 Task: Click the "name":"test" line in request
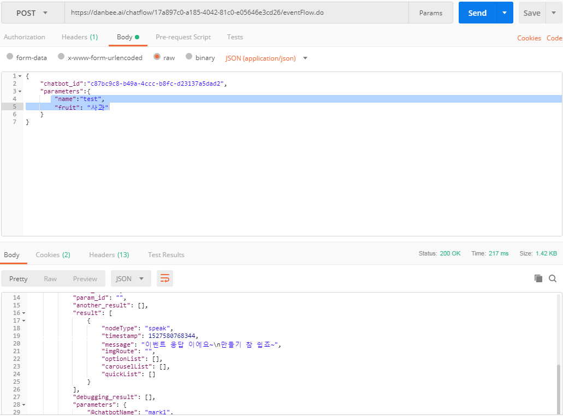point(79,99)
